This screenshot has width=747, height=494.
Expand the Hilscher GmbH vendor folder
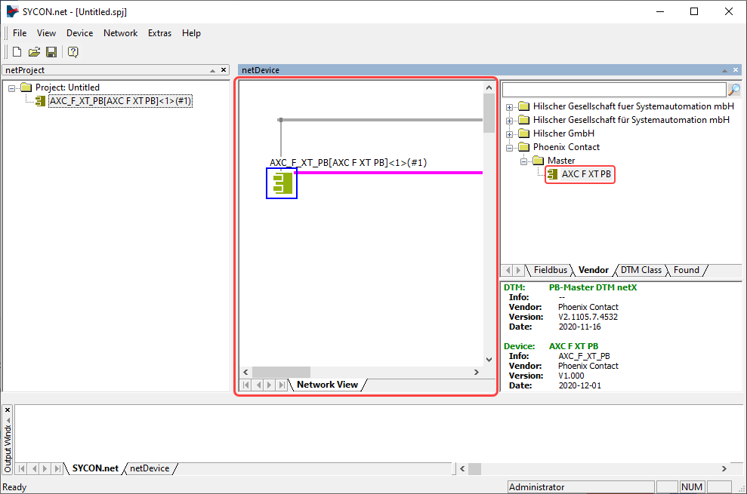point(509,134)
